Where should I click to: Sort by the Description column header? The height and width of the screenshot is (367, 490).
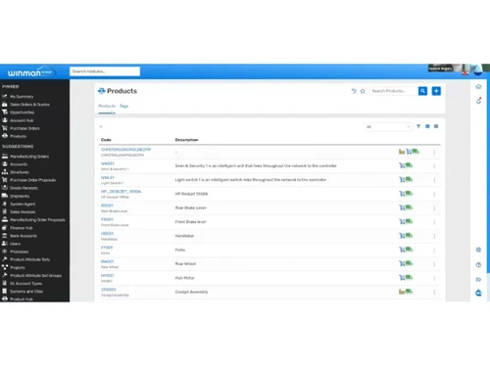[x=186, y=140]
